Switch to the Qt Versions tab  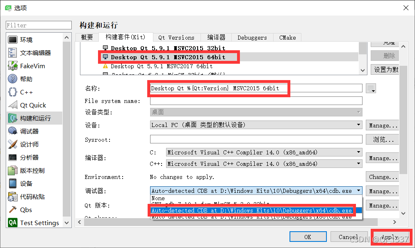click(x=176, y=37)
